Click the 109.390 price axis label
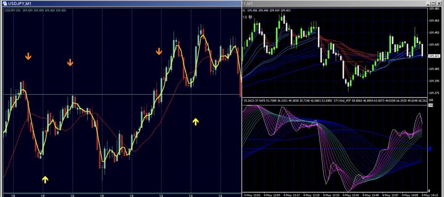 click(434, 81)
